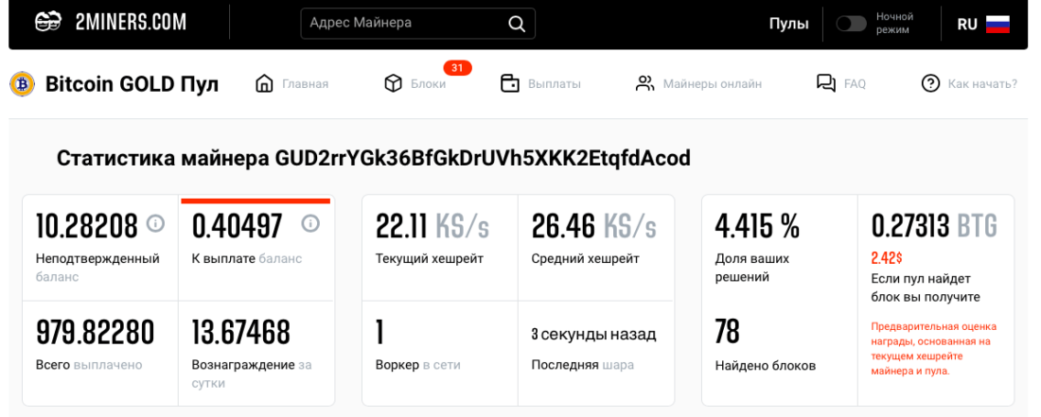Select miner address GUD2rrYGk36BfGkDrUVh5XKK2EtqfdAcod

pos(483,159)
